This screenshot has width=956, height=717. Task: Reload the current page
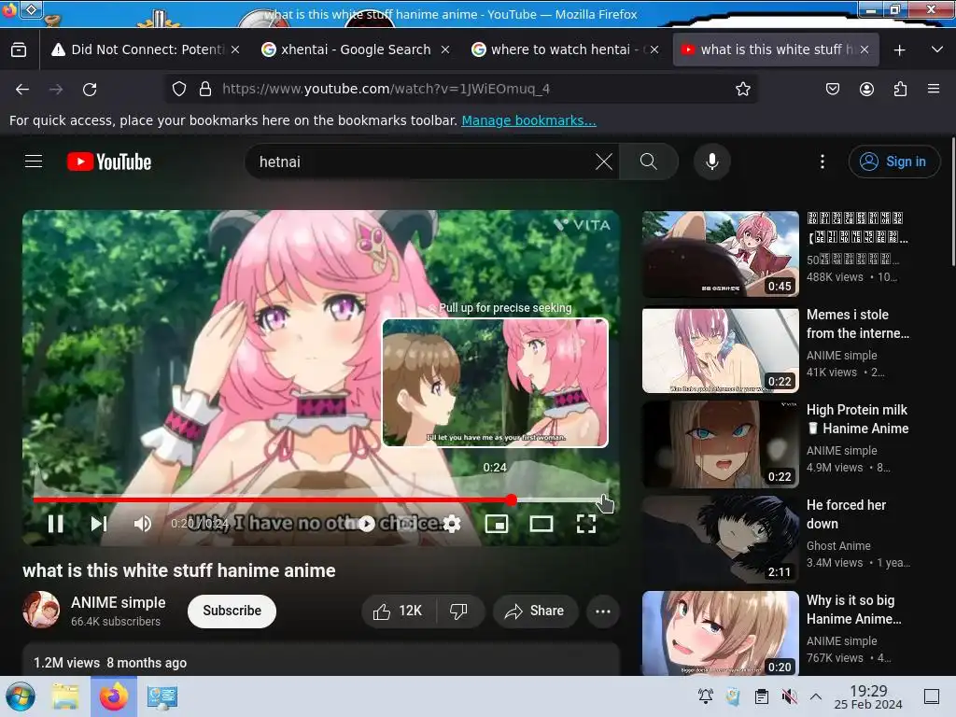[90, 89]
